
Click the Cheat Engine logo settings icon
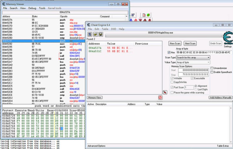[228, 38]
